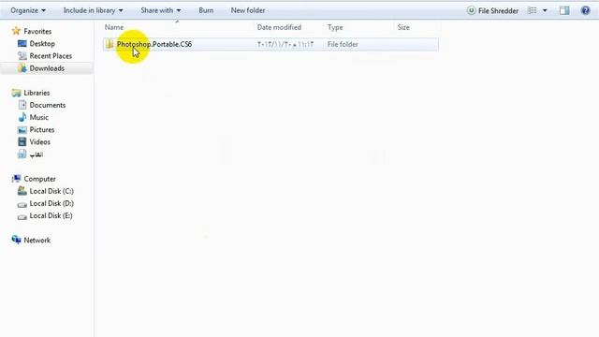The image size is (599, 337).
Task: Click the File Shredder logo icon
Action: 471,10
